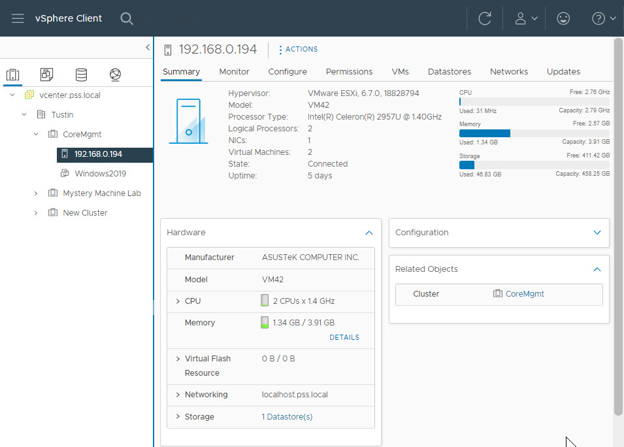624x447 pixels.
Task: Switch to the Updates tab
Action: [563, 72]
